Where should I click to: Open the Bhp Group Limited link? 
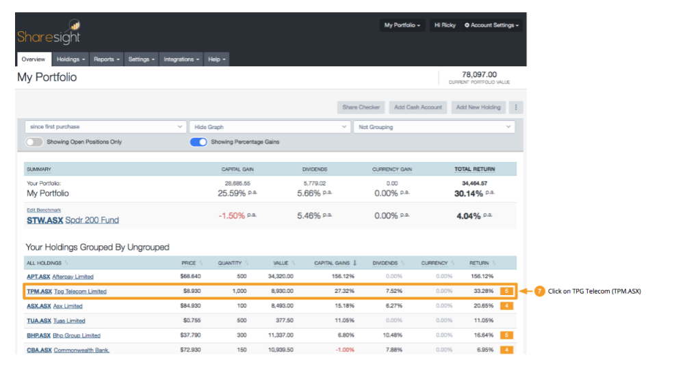click(77, 335)
